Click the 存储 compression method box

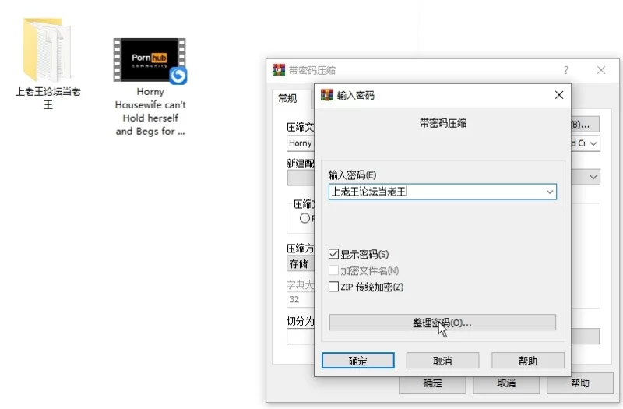pos(301,263)
